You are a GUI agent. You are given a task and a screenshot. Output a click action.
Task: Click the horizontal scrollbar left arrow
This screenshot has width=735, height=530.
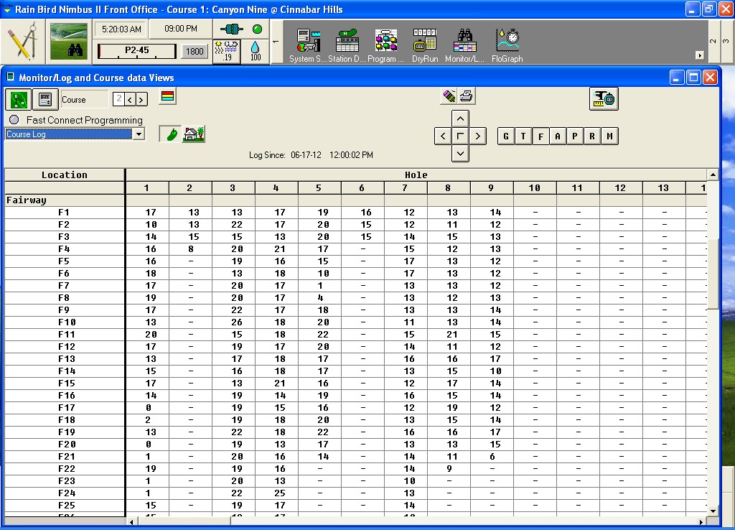[x=132, y=521]
